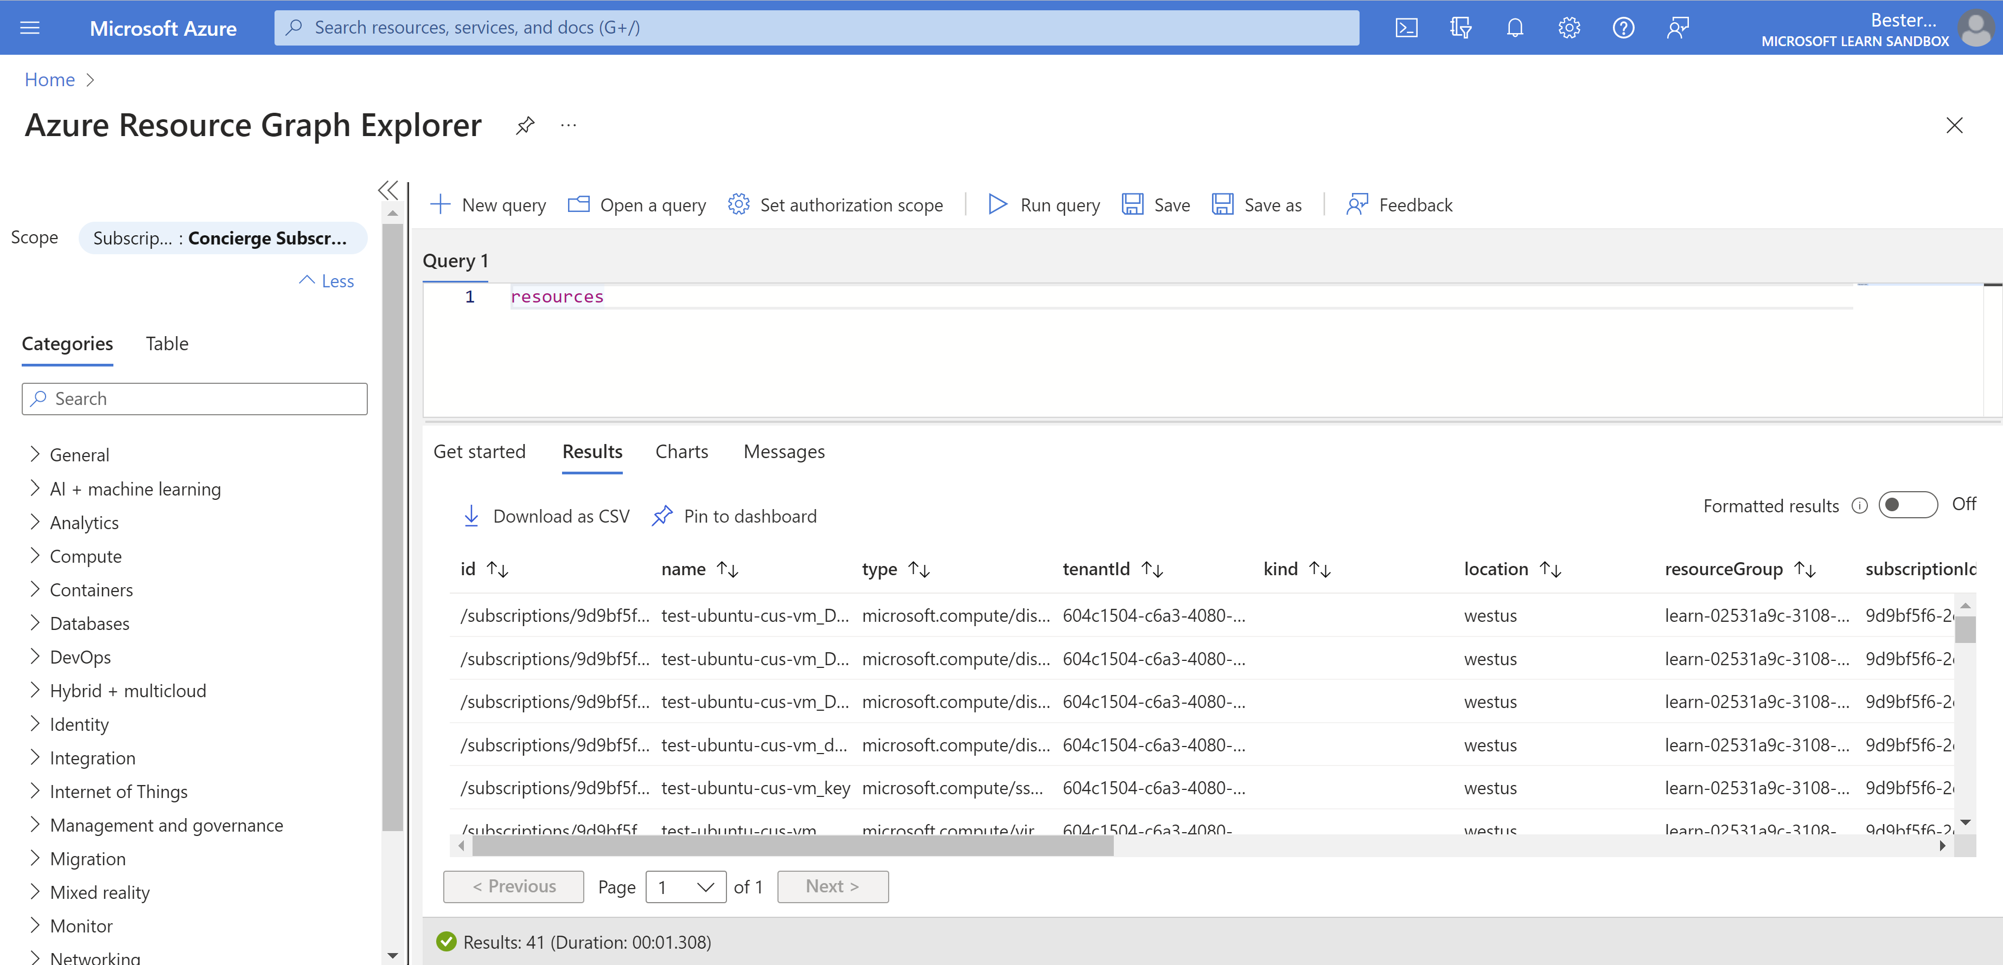Save the current query
Screen dimensions: 2003x965
coord(1156,205)
